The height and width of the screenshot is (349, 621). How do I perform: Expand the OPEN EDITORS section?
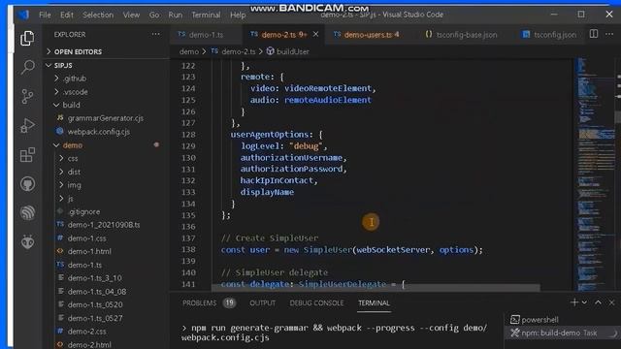[x=78, y=51]
